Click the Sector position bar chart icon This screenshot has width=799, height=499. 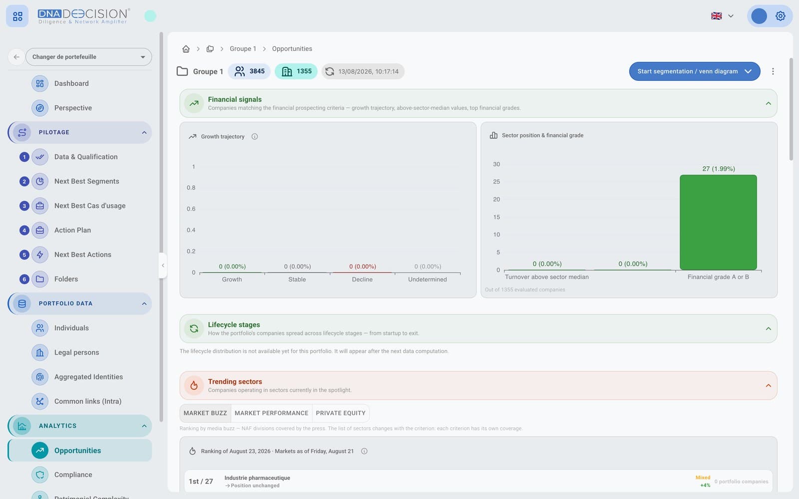click(x=493, y=135)
